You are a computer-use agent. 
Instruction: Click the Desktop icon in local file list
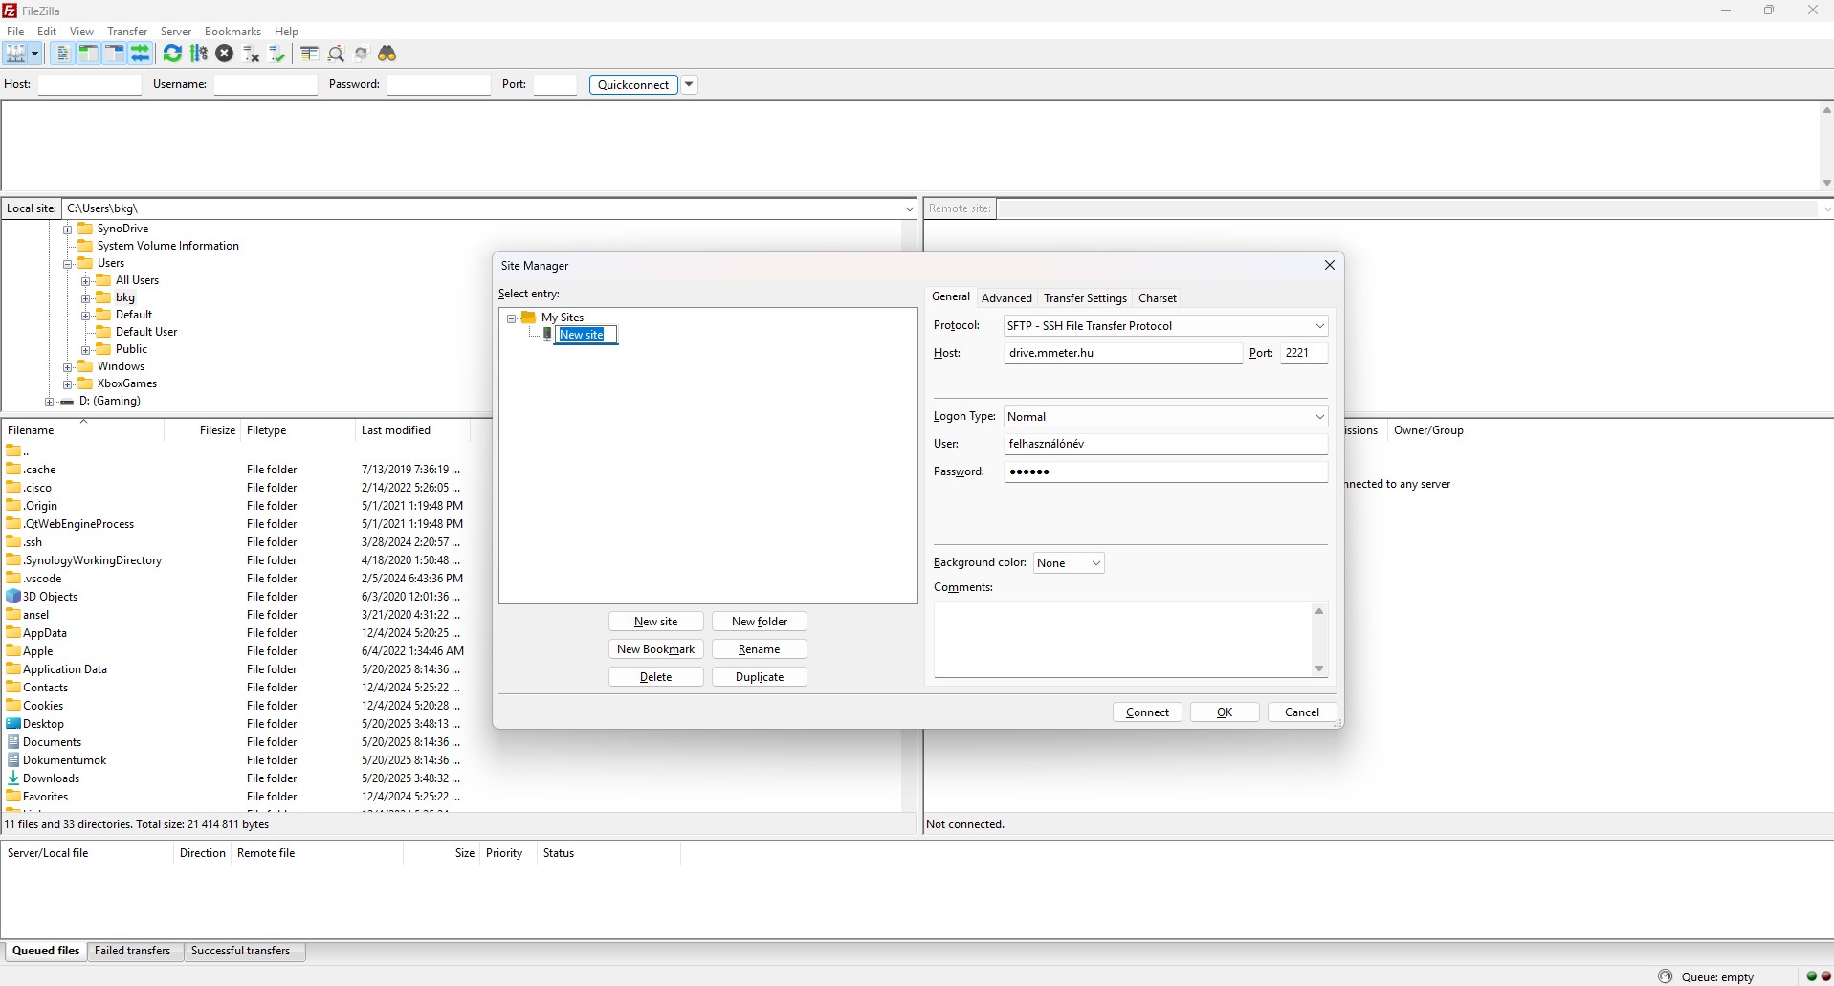click(x=13, y=724)
